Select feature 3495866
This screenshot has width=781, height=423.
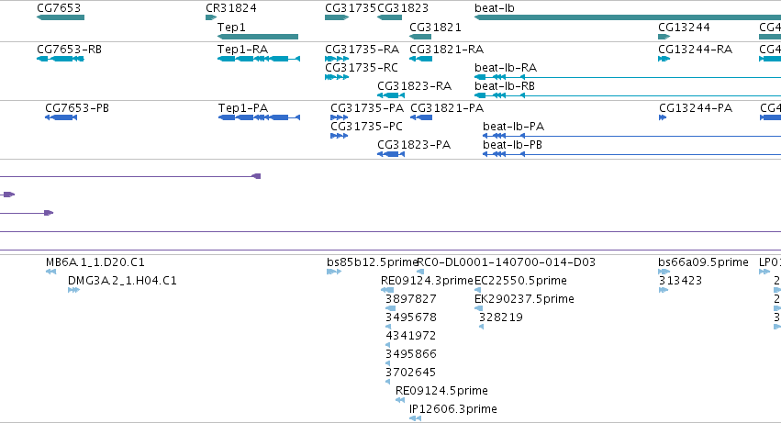(387, 363)
